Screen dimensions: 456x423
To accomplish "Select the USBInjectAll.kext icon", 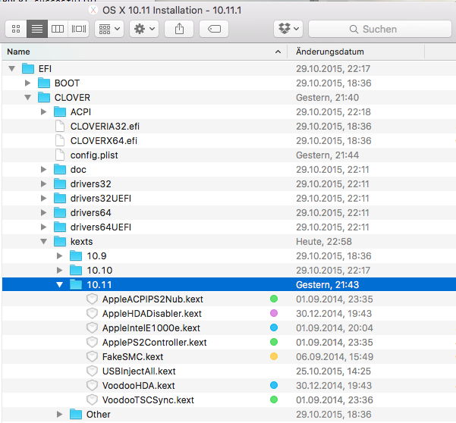I will coord(93,371).
